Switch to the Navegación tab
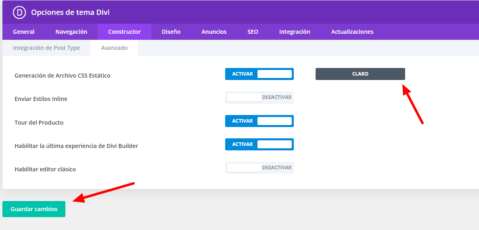The width and height of the screenshot is (479, 230). pyautogui.click(x=71, y=32)
